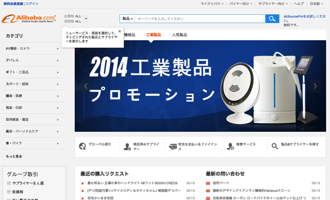Click the 検査サービス link text
This screenshot has width=330, height=200.
pos(246,145)
